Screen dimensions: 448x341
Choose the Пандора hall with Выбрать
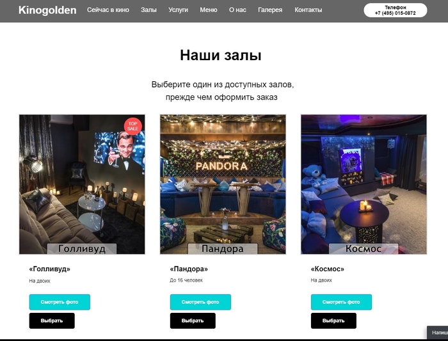coord(193,321)
